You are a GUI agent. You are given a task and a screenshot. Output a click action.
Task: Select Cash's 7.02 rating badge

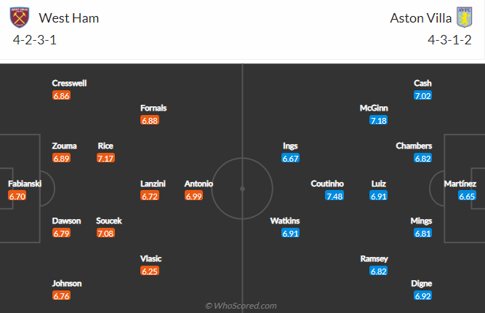coord(422,95)
